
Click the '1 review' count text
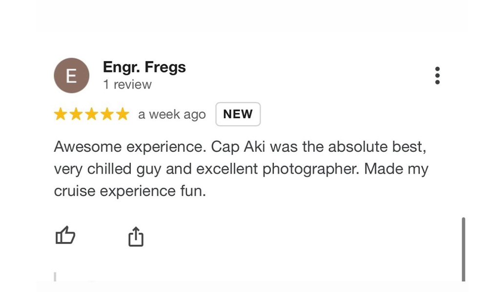(x=127, y=85)
